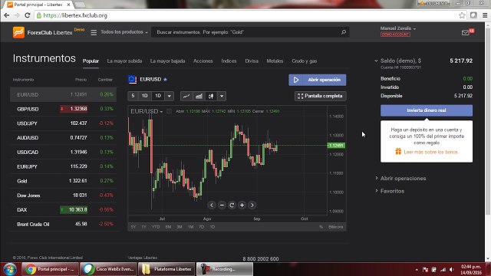Open the chart EUR/USD symbol dropdown
Image resolution: width=491 pixels, height=276 pixels.
coord(147,111)
